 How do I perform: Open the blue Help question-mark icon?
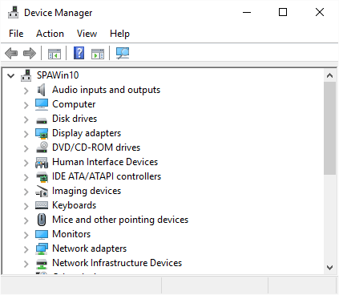(79, 53)
